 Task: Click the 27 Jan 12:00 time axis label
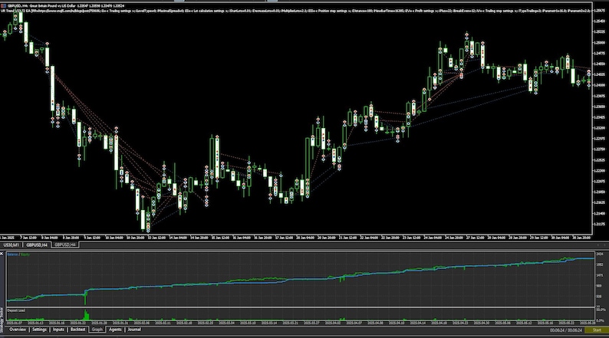point(475,238)
